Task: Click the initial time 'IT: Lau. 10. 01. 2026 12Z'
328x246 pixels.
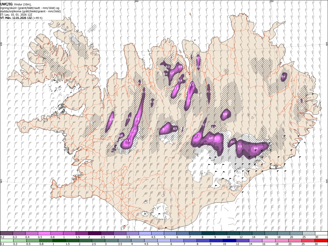Action: [x=16, y=15]
